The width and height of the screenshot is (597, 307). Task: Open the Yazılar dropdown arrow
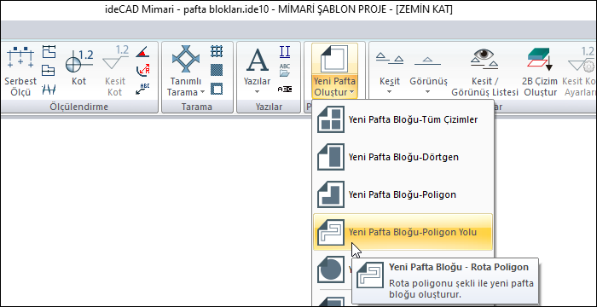pos(257,92)
